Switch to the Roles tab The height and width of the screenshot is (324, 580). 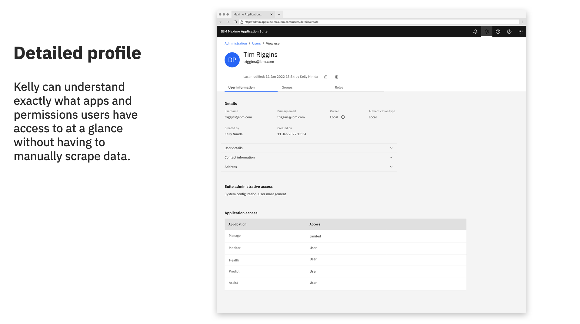pyautogui.click(x=357, y=88)
